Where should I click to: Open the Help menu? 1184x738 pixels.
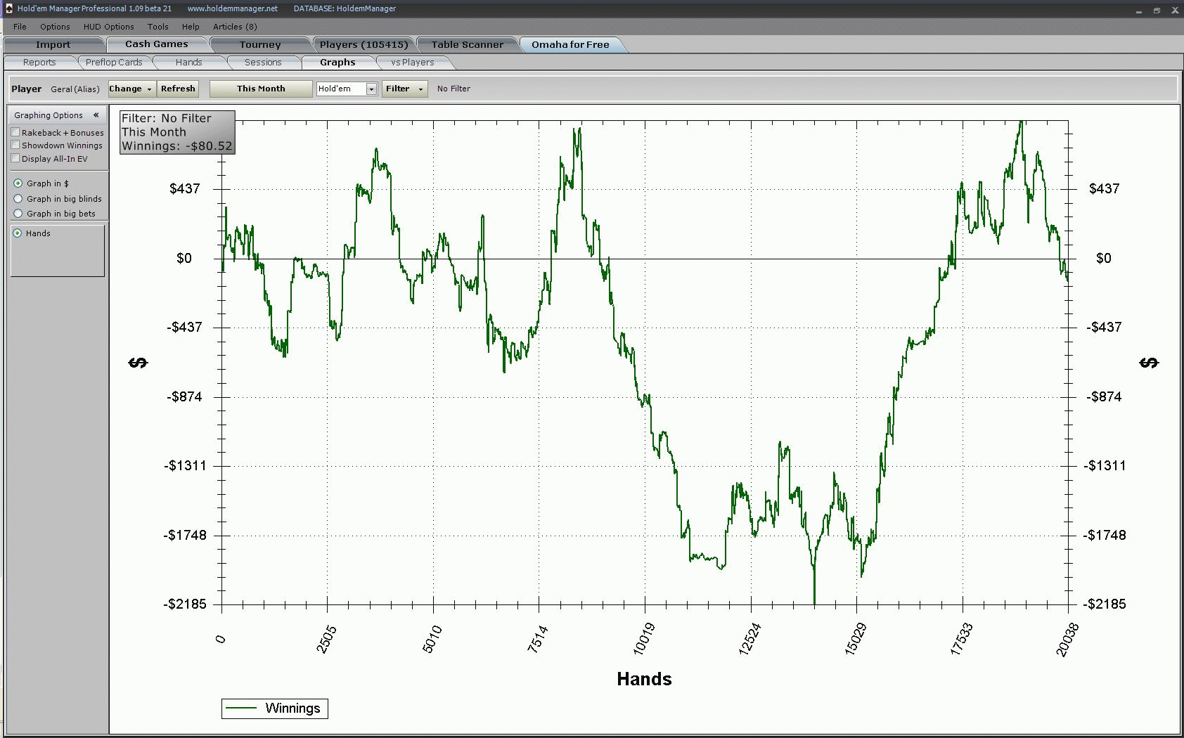pos(191,27)
